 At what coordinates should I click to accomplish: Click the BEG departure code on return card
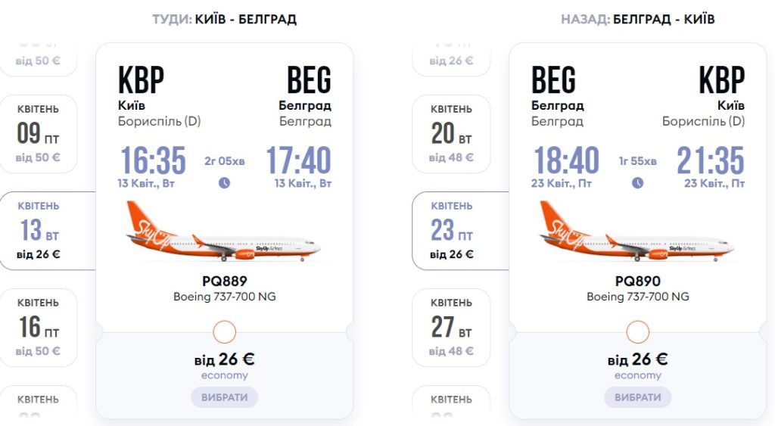coord(554,80)
